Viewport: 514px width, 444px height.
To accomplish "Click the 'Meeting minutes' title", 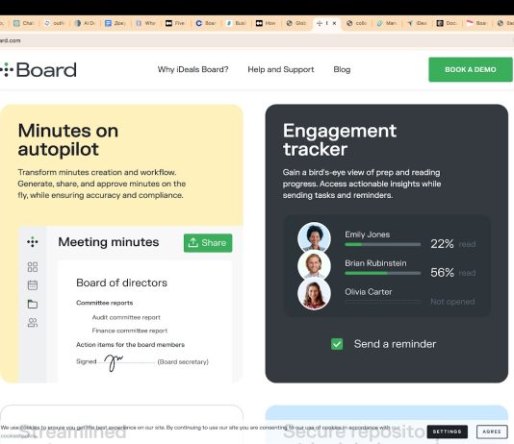I will [x=109, y=242].
